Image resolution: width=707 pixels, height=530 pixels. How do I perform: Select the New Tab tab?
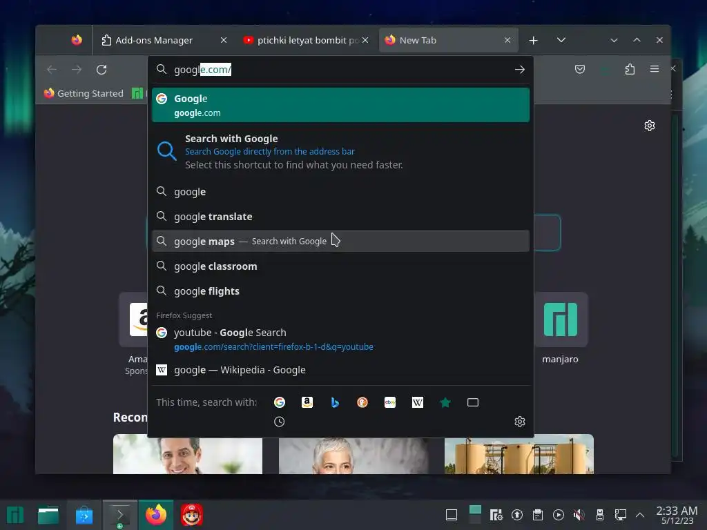tap(447, 40)
